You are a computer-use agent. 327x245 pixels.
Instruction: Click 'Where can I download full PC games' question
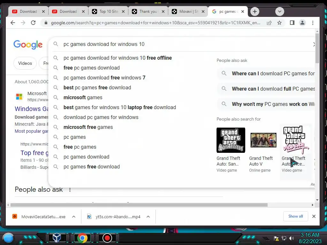[266, 89]
